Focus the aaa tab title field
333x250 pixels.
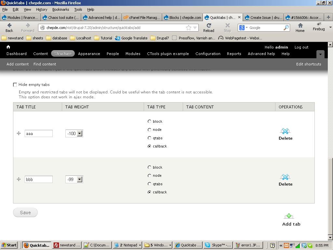[x=39, y=133]
